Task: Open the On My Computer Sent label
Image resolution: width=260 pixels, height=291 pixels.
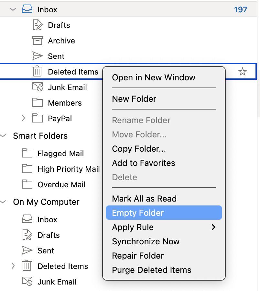Action: pos(46,251)
